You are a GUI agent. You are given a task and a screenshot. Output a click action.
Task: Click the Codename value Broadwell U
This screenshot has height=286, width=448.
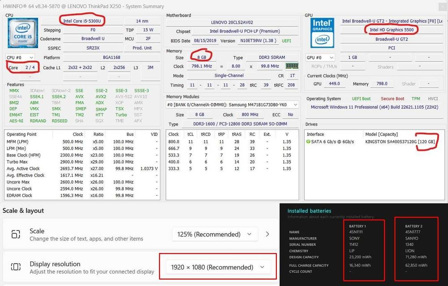pos(93,39)
